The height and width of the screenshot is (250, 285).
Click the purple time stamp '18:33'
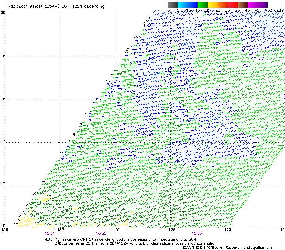pyautogui.click(x=197, y=233)
